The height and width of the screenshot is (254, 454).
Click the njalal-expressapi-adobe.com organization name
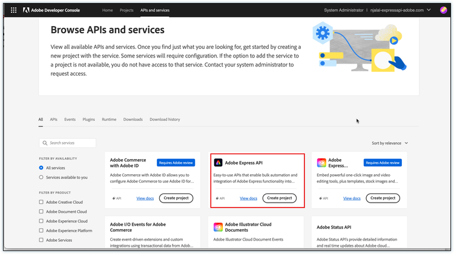pos(397,10)
